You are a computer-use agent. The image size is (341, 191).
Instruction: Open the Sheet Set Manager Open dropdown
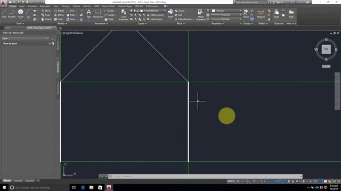click(25, 38)
